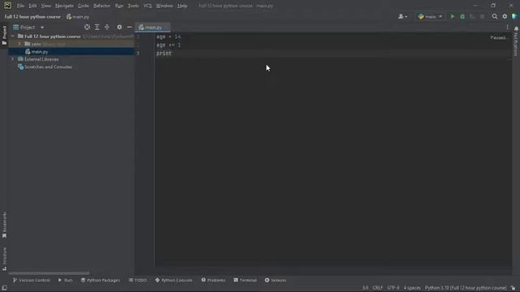Switch to the main.py editor tab
The width and height of the screenshot is (520, 292).
tap(153, 28)
